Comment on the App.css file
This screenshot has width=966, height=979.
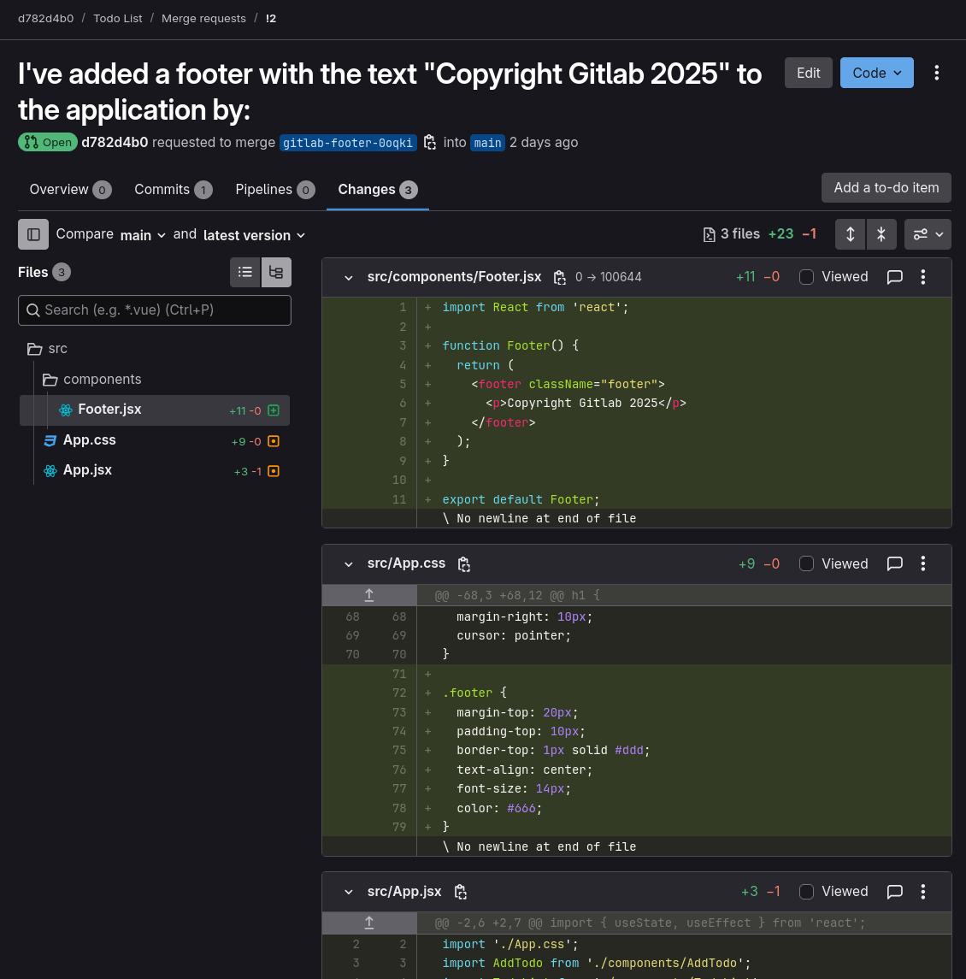click(x=894, y=563)
